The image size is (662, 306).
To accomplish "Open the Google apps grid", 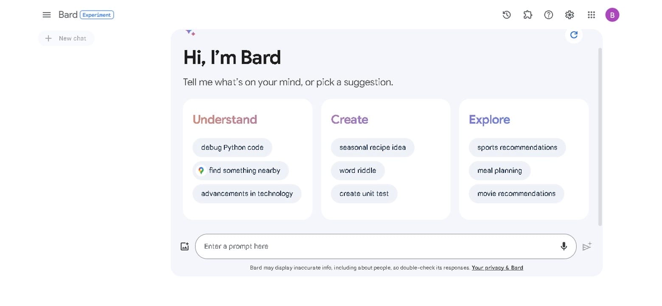I will pyautogui.click(x=591, y=14).
